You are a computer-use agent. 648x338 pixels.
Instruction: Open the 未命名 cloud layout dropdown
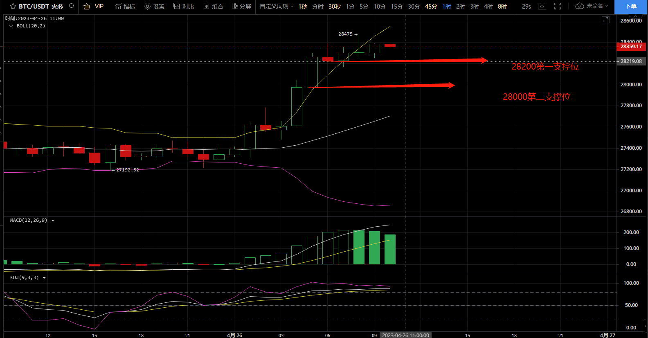(x=592, y=6)
